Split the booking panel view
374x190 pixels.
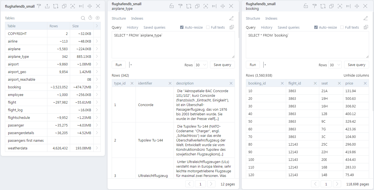[x=356, y=6]
